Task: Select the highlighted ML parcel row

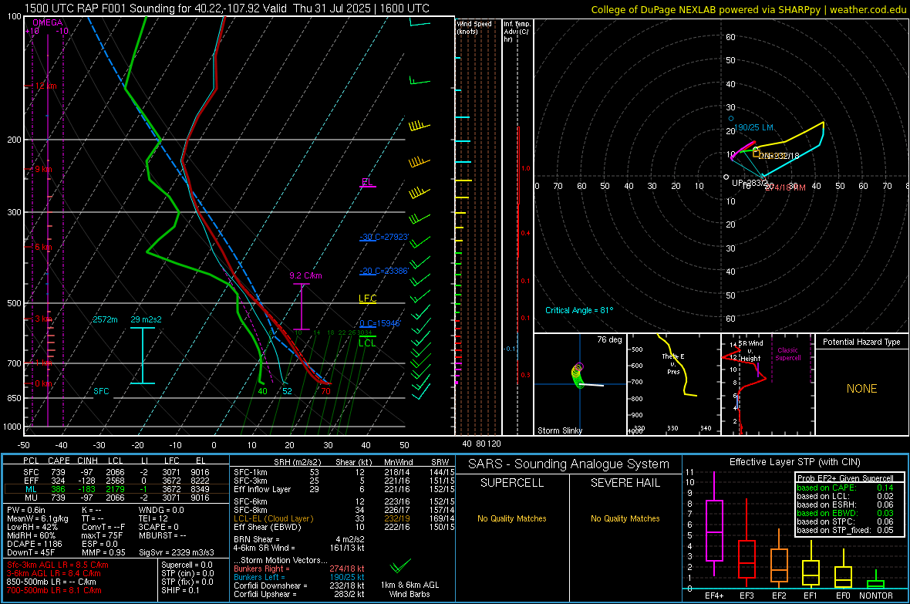Action: coord(116,489)
